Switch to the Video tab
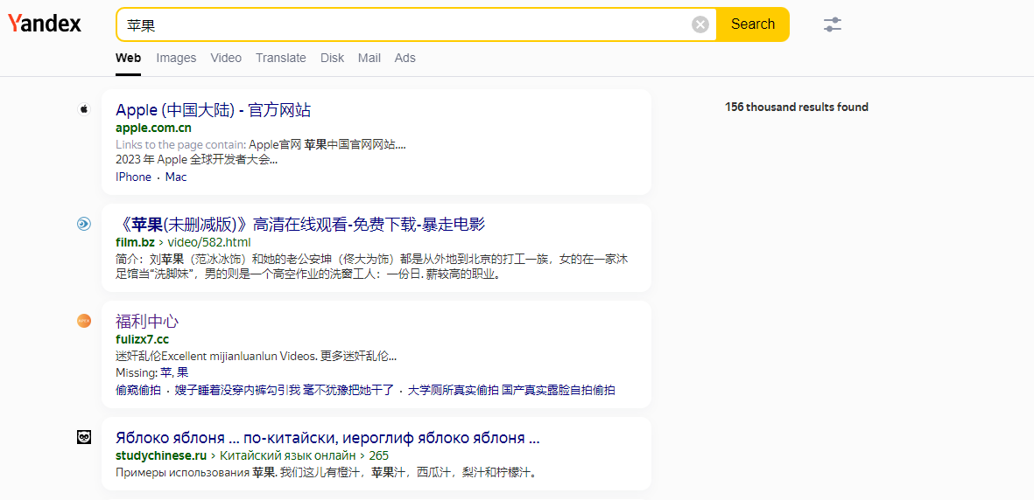 (226, 58)
